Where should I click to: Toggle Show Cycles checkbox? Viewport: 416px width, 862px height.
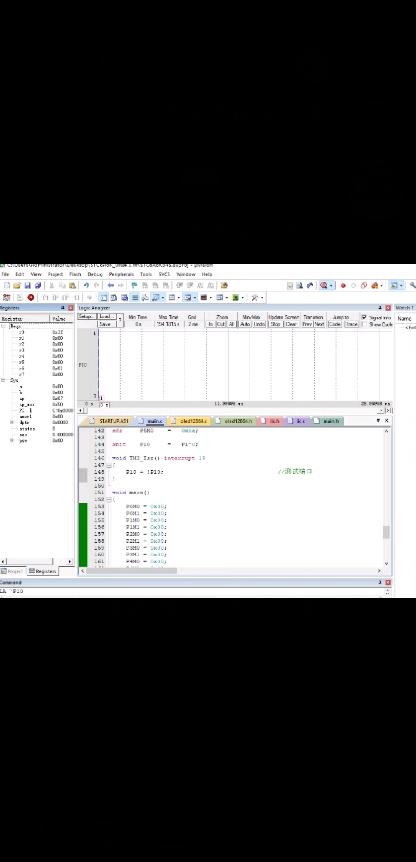[x=364, y=324]
